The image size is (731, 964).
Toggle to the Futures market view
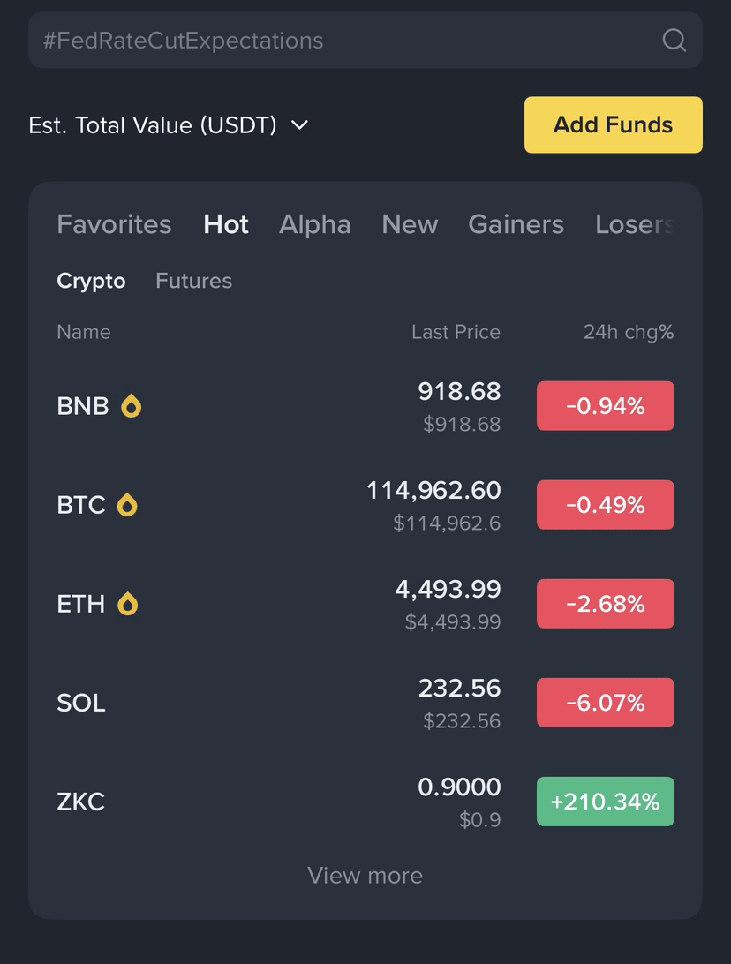point(193,281)
